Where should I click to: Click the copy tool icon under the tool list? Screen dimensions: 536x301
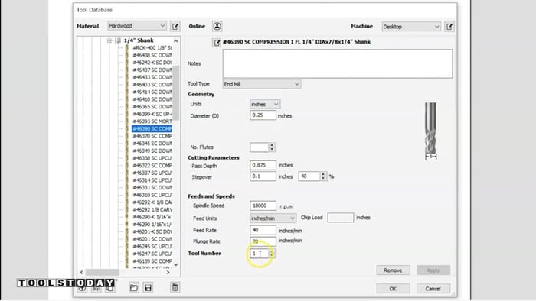click(109, 289)
